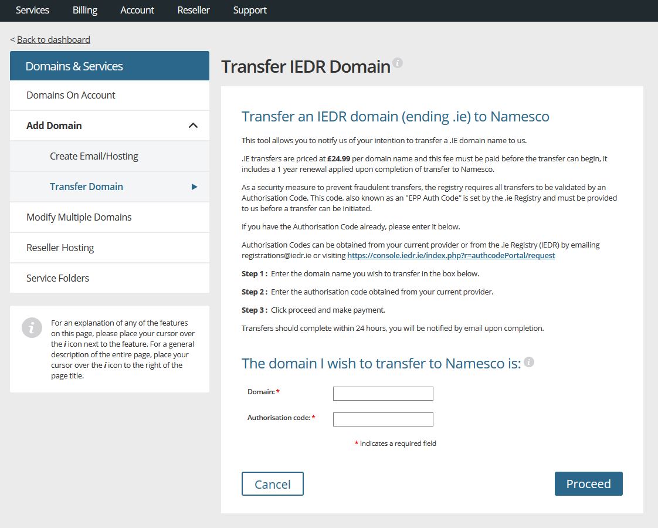
Task: Go back to dashboard
Action: 53,39
